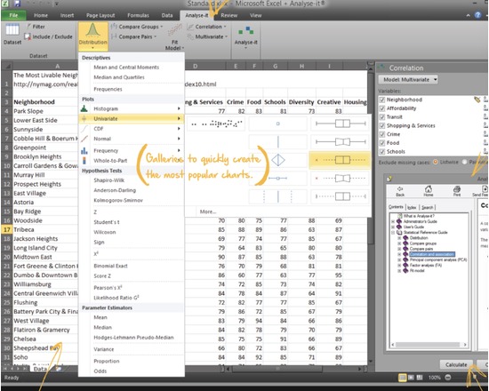
Task: Click the Calculate button
Action: click(456, 364)
